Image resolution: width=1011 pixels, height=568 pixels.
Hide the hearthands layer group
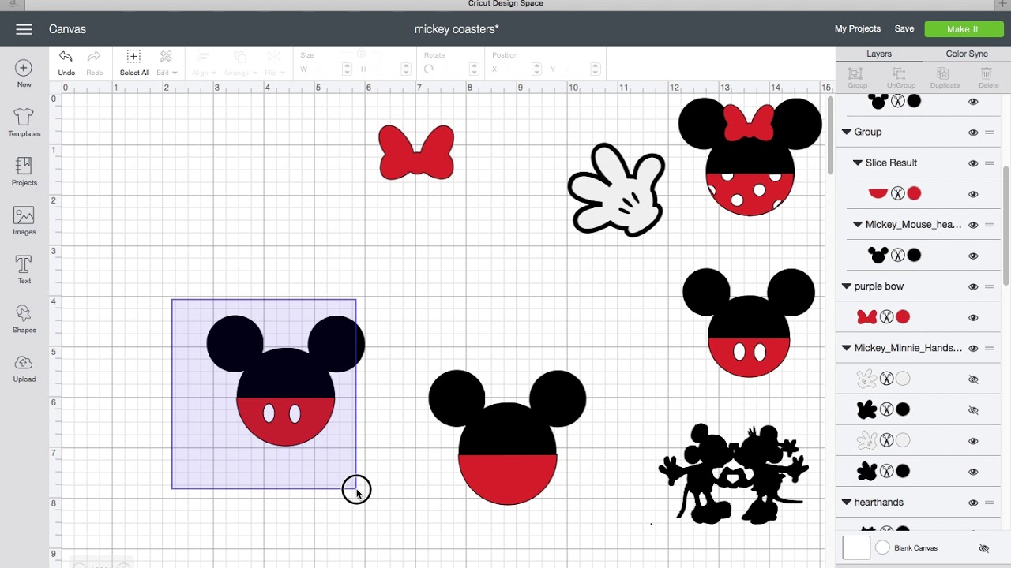[x=973, y=503]
